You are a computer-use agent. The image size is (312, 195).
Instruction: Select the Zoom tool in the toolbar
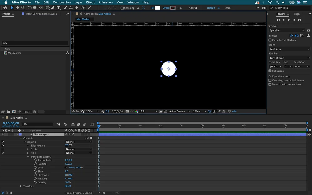pos(23,8)
